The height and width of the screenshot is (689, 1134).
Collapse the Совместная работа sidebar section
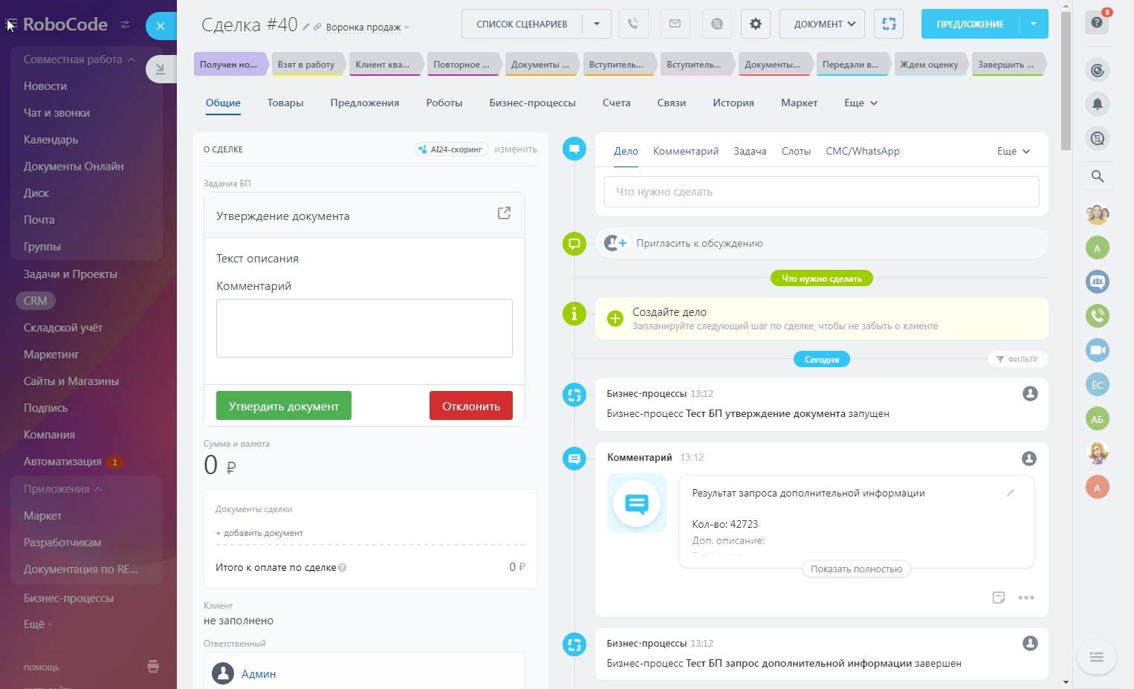coord(80,59)
